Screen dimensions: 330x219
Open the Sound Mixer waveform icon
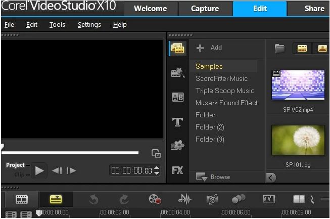(x=184, y=199)
